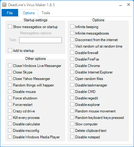Check Visit random url at random time
Viewport: 134px width, 147px height.
click(x=72, y=46)
